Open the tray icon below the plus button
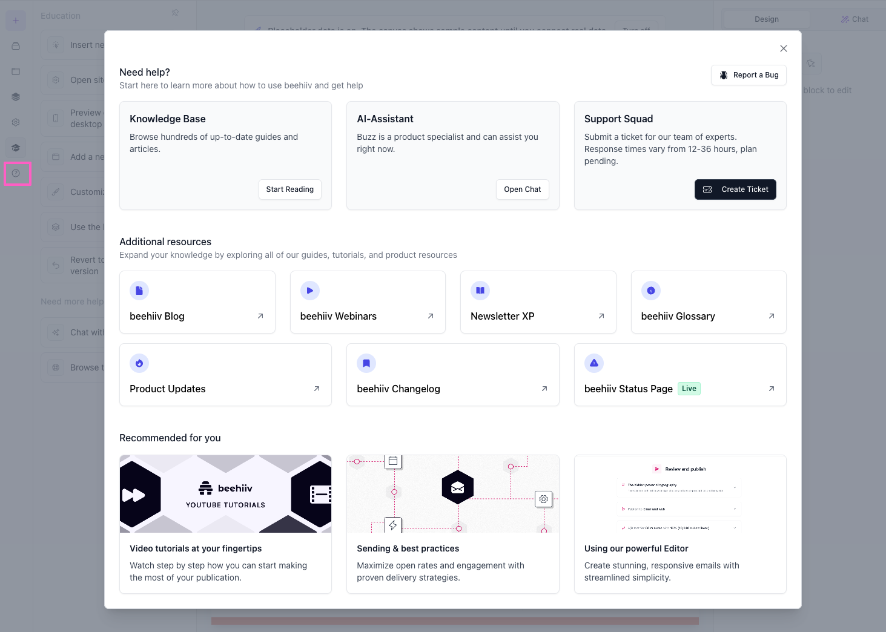 click(16, 46)
